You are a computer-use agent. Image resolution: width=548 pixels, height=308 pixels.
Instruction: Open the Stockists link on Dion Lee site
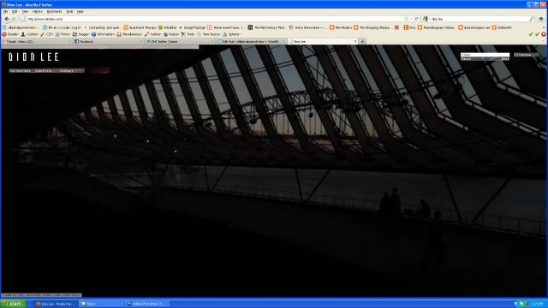coord(44,70)
